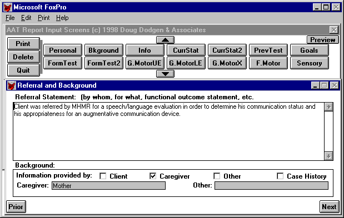344x218 pixels.
Task: Maximize the Referral and Background window
Action: coord(324,85)
